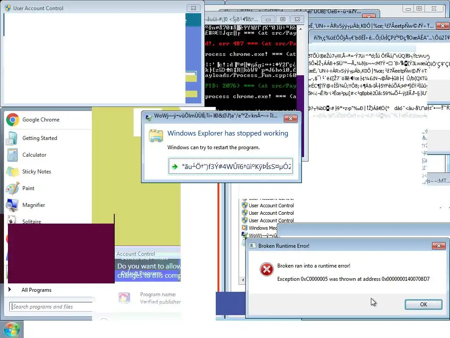Open Google Chrome from the Start menu
This screenshot has height=338, width=450.
coord(41,120)
